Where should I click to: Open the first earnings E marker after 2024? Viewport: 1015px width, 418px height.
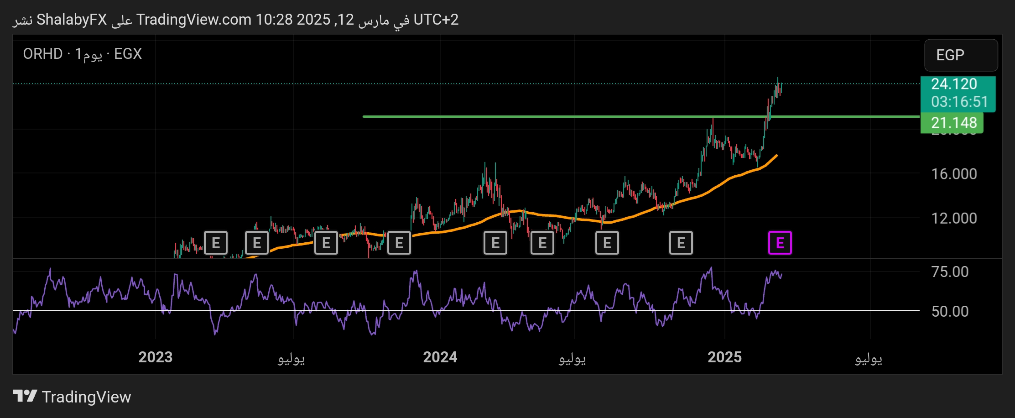(x=495, y=243)
